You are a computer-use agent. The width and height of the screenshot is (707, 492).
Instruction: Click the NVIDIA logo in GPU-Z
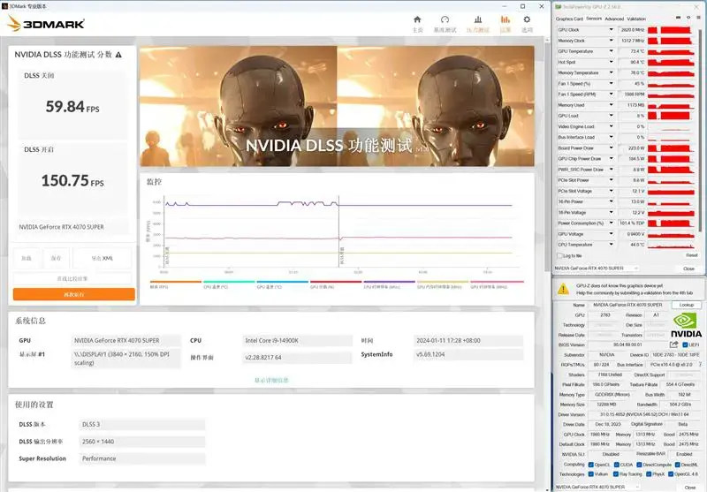pyautogui.click(x=686, y=325)
